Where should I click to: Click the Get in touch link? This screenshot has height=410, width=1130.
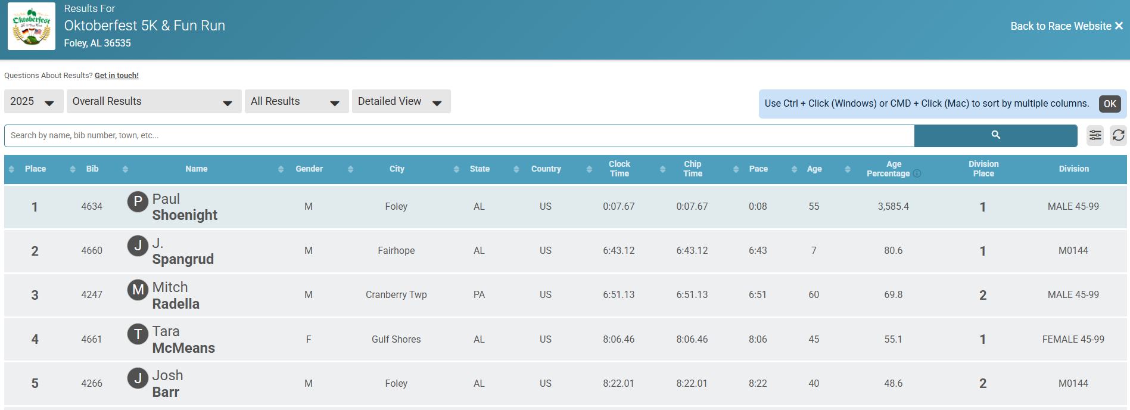click(117, 76)
